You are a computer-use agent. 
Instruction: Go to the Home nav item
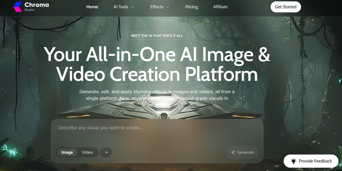[x=92, y=7]
